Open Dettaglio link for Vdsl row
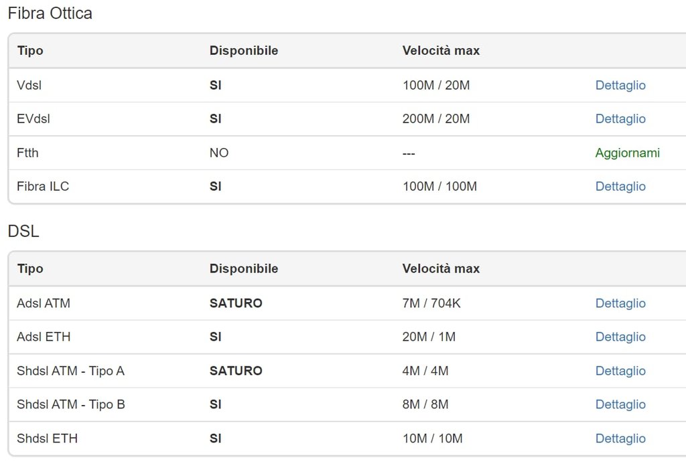 tap(620, 85)
